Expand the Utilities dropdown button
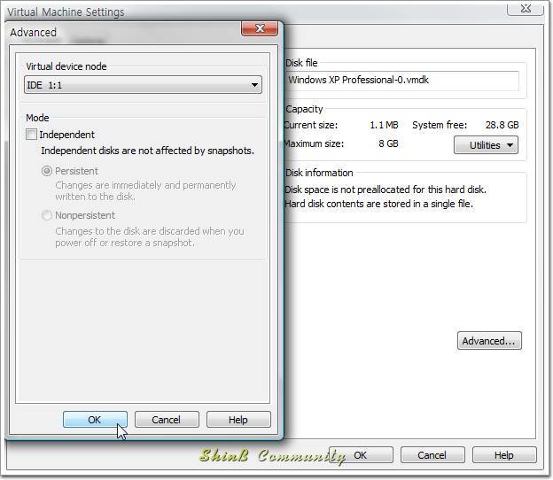Screen dimensions: 553x480 pos(486,145)
